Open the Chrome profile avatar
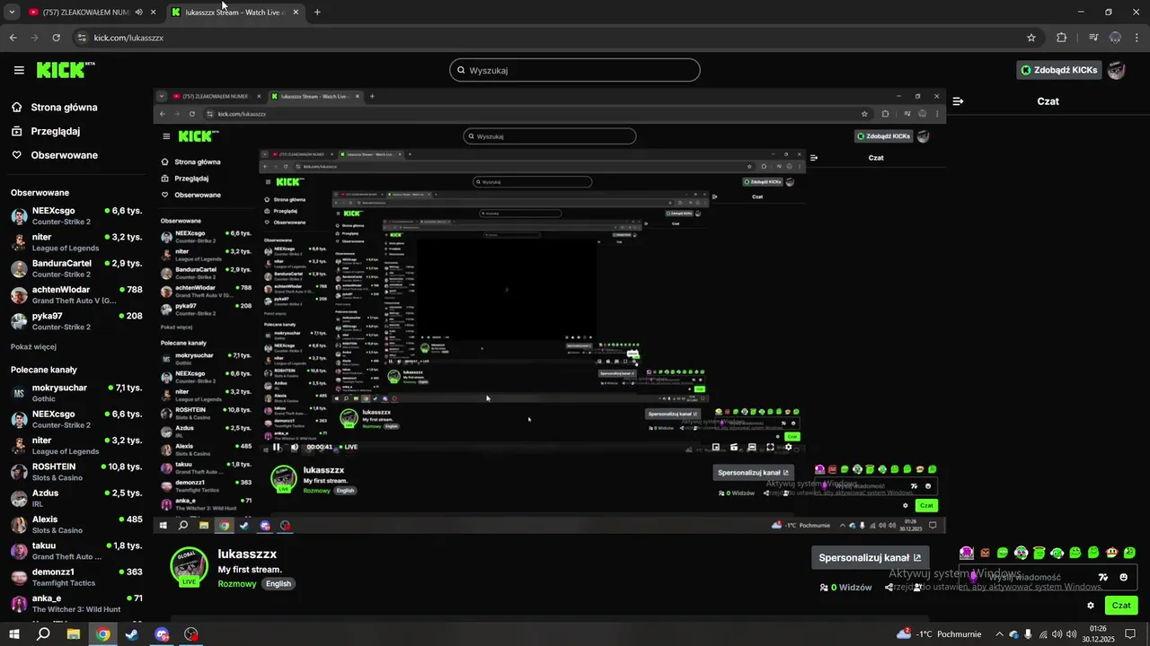Screen dimensions: 1150x646 coord(1115,38)
